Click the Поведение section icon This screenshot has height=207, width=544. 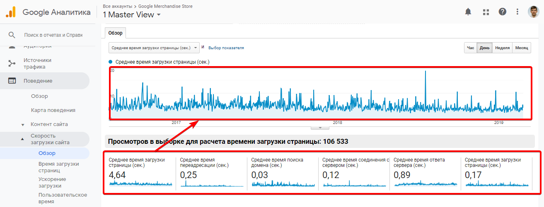coord(12,81)
